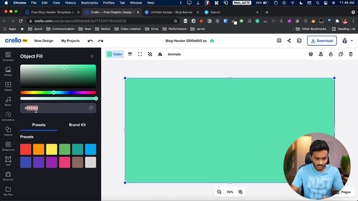The width and height of the screenshot is (358, 201).
Task: Open the Background sidebar panel
Action: [x=8, y=146]
